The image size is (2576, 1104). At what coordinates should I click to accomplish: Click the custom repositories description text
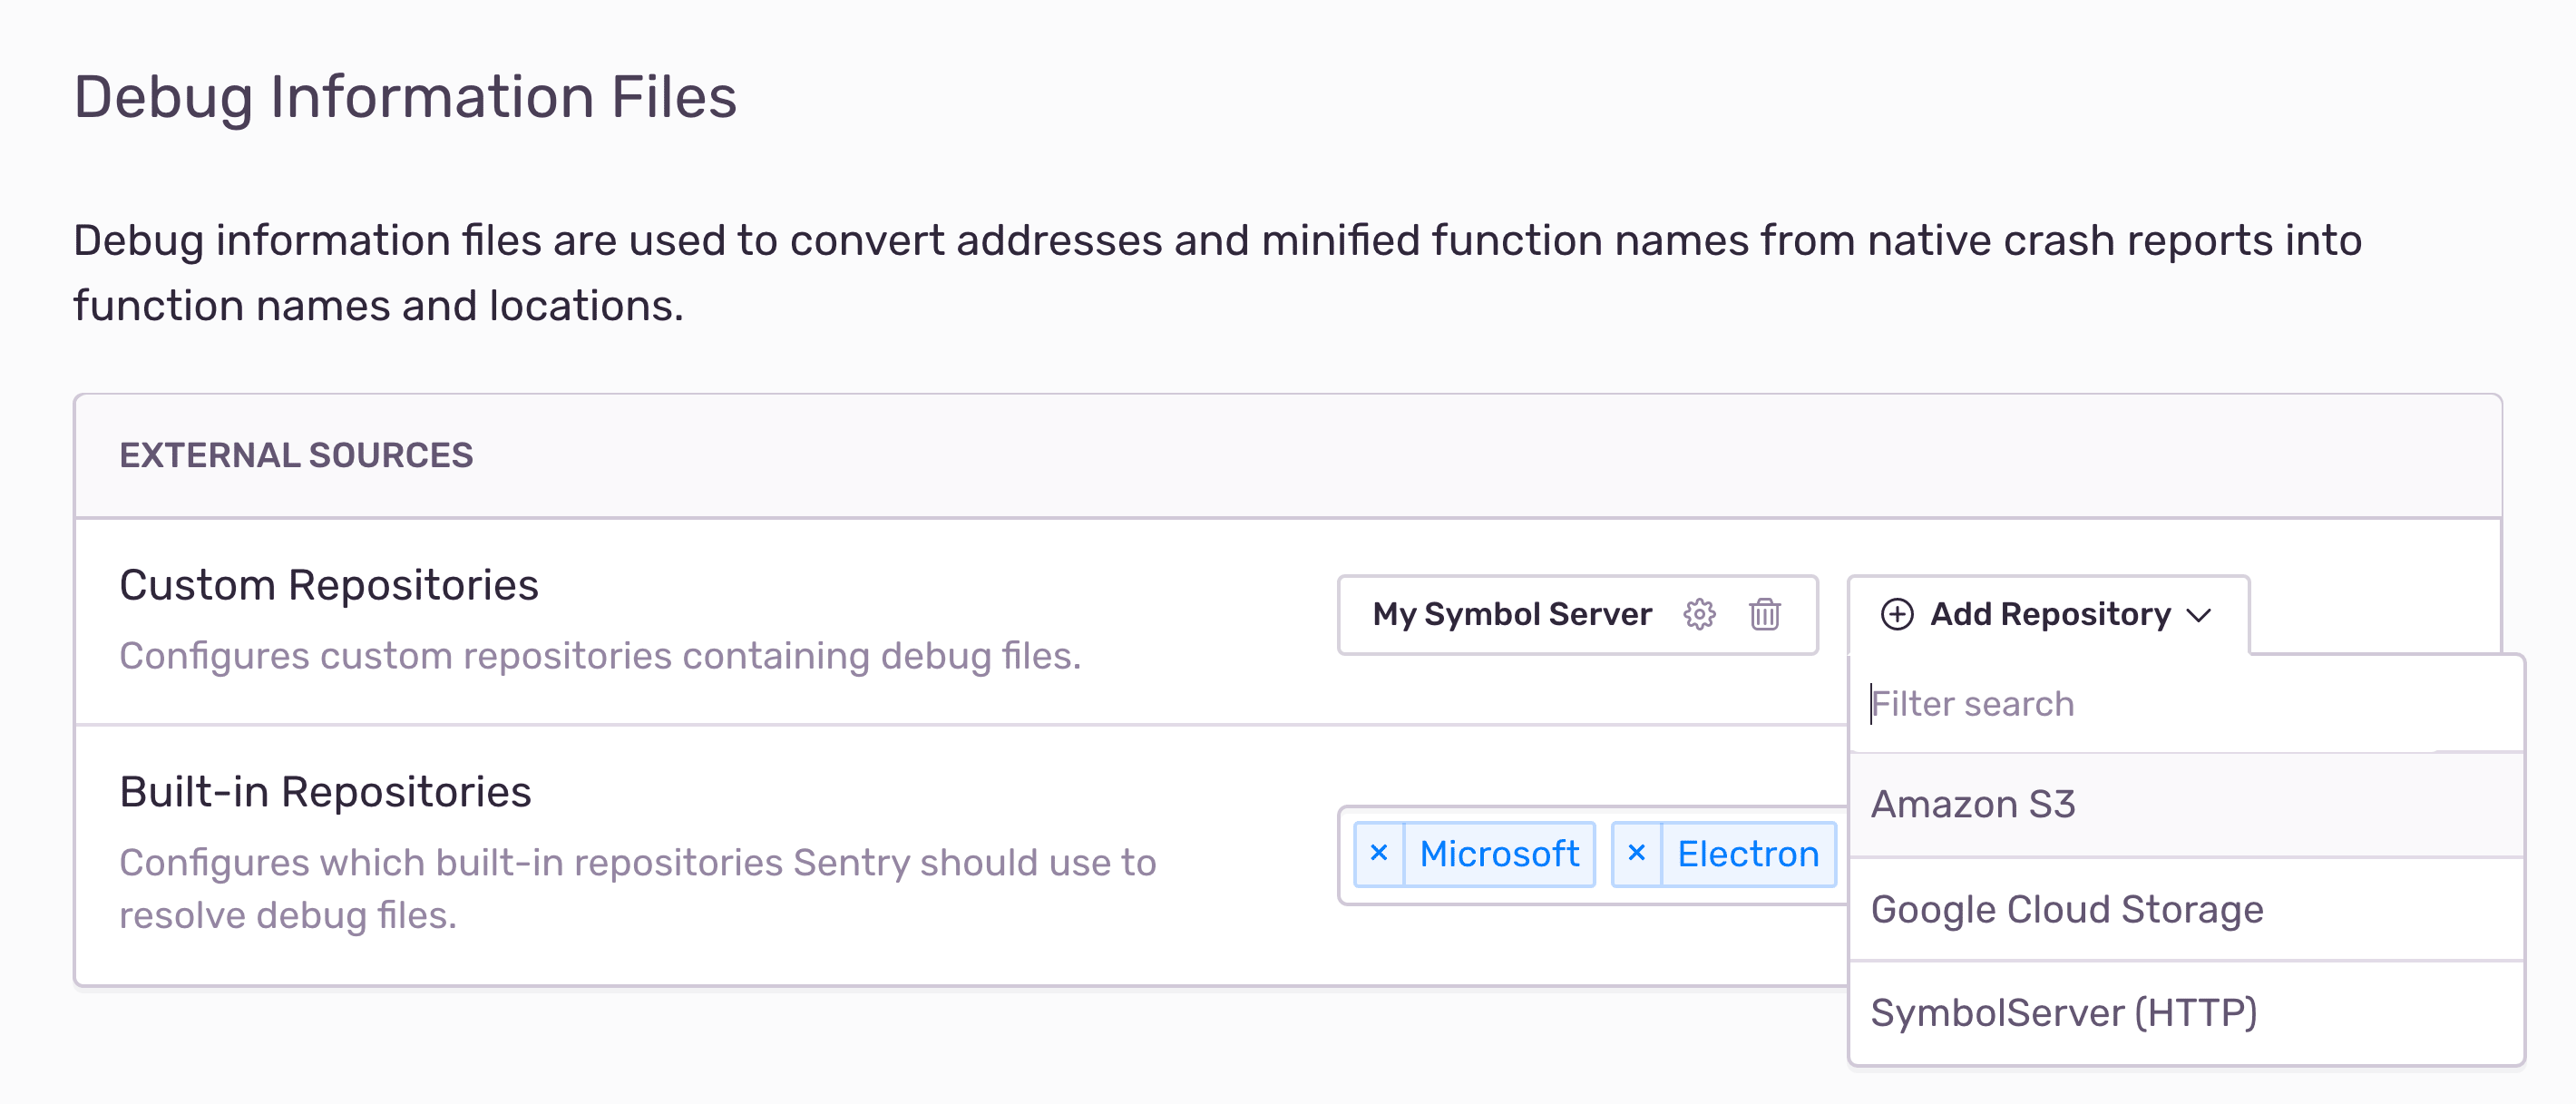pyautogui.click(x=600, y=656)
